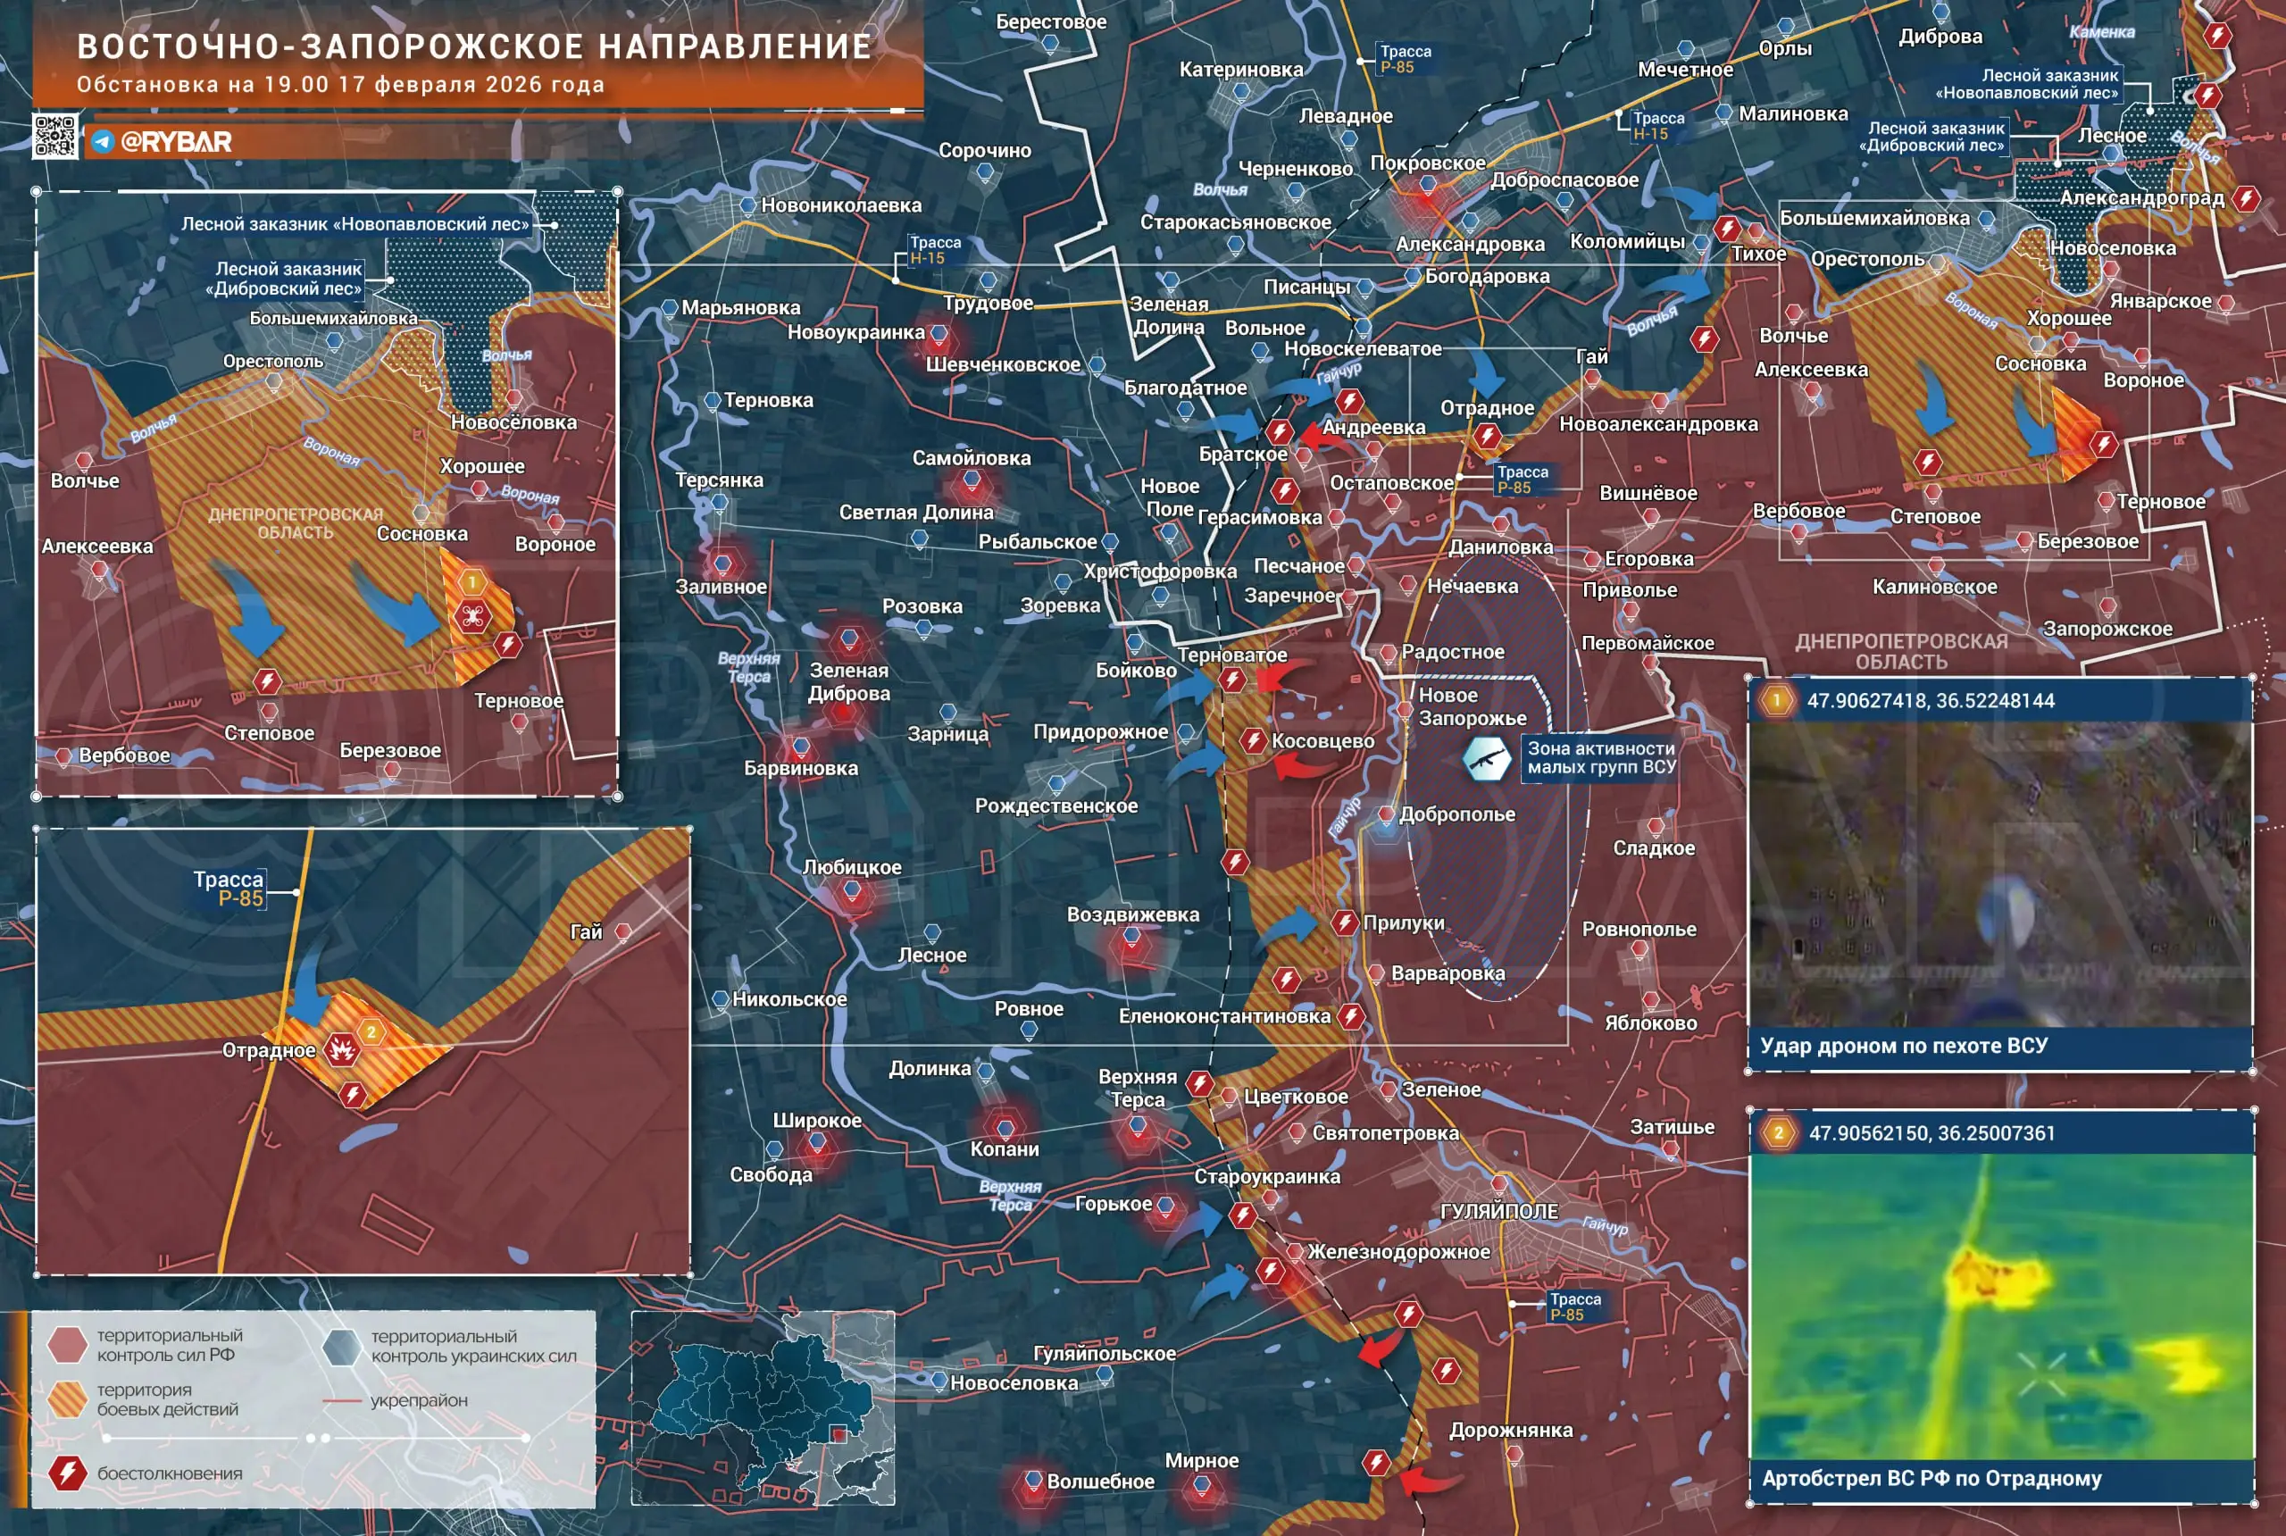2286x1536 pixels.
Task: Click the QR code beside the RYBAR logo
Action: click(x=54, y=136)
